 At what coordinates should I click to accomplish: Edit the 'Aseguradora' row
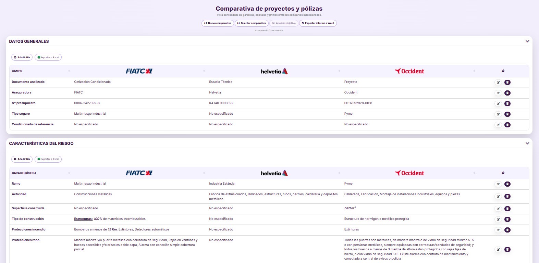498,93
